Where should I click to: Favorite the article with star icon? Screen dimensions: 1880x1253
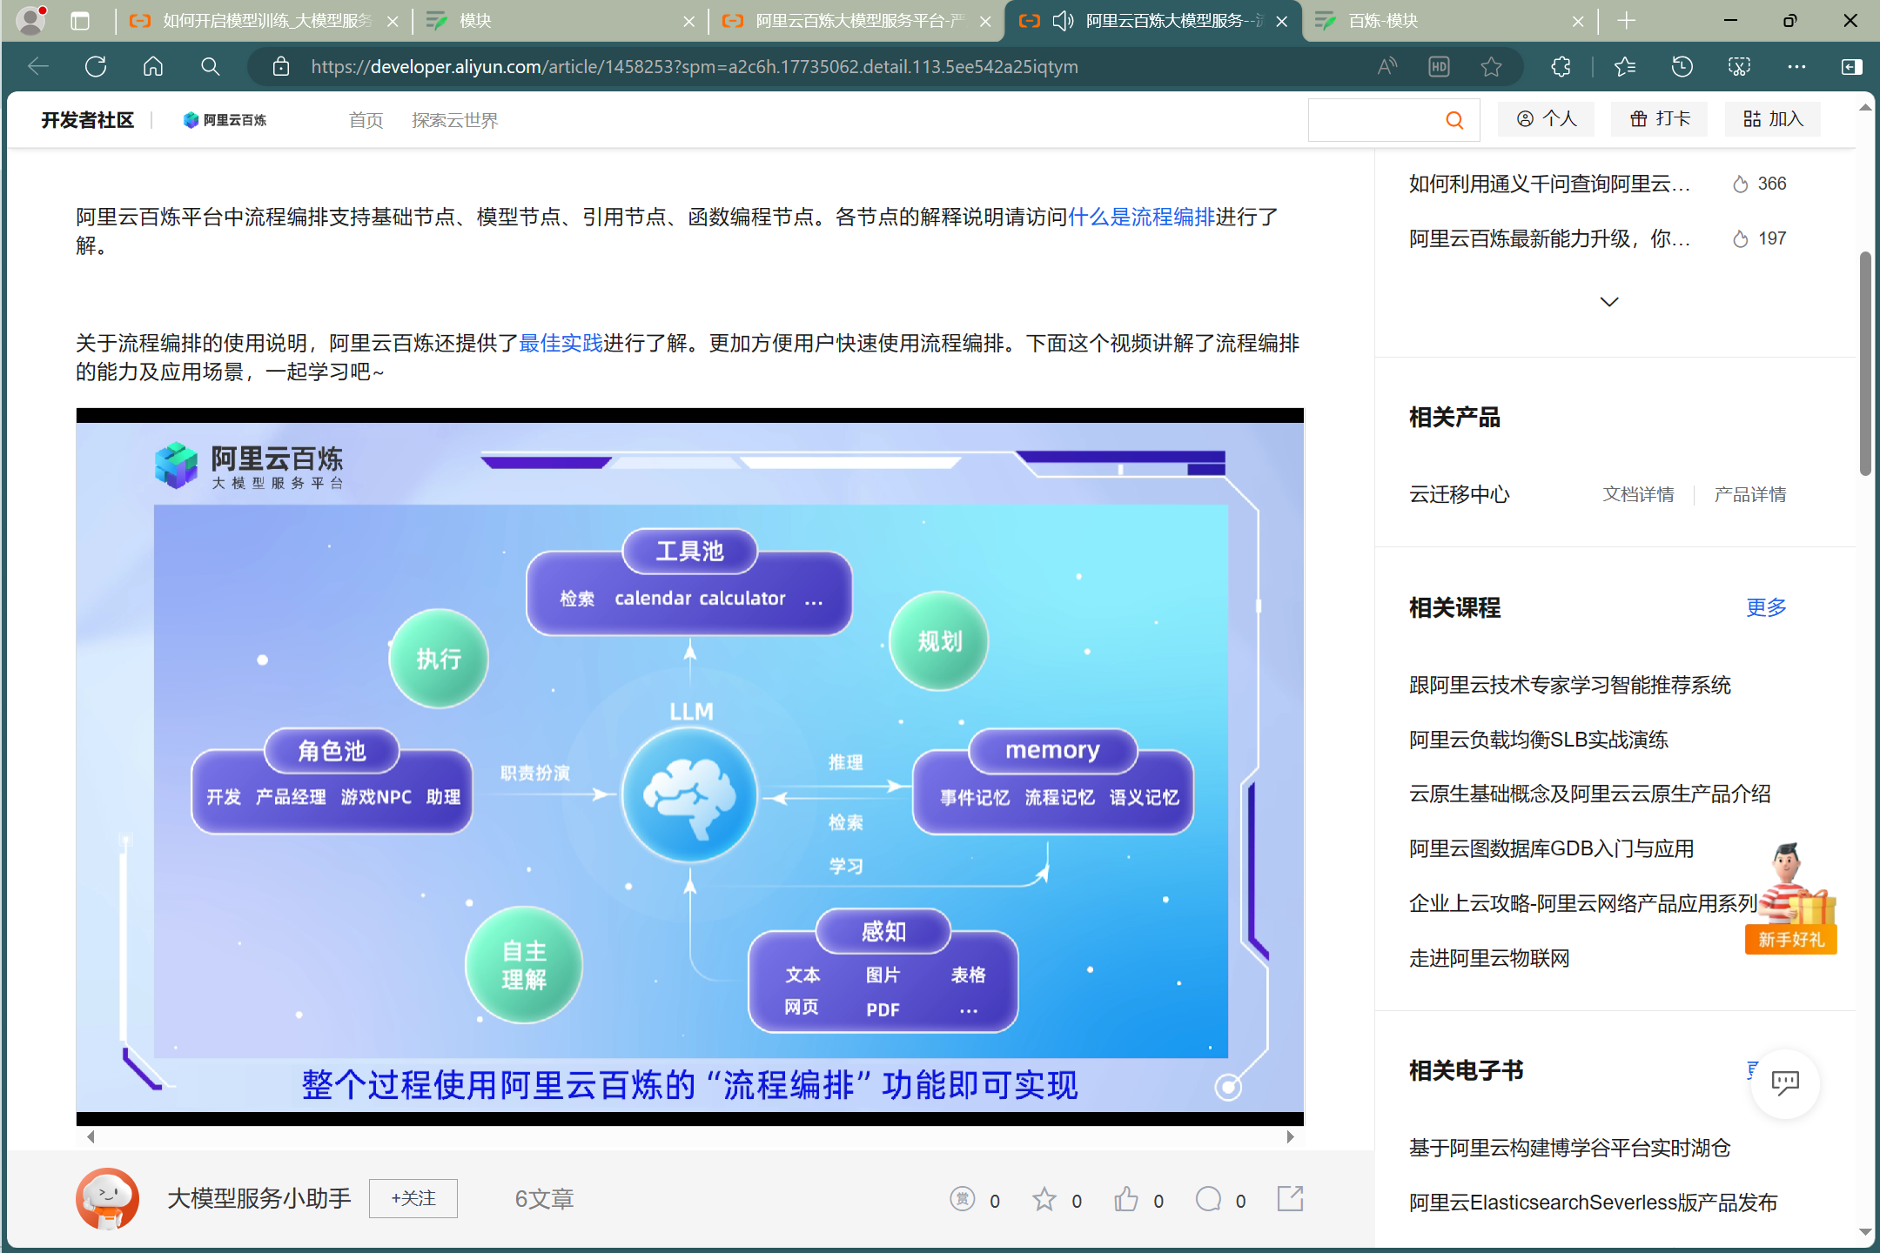[x=1044, y=1199]
